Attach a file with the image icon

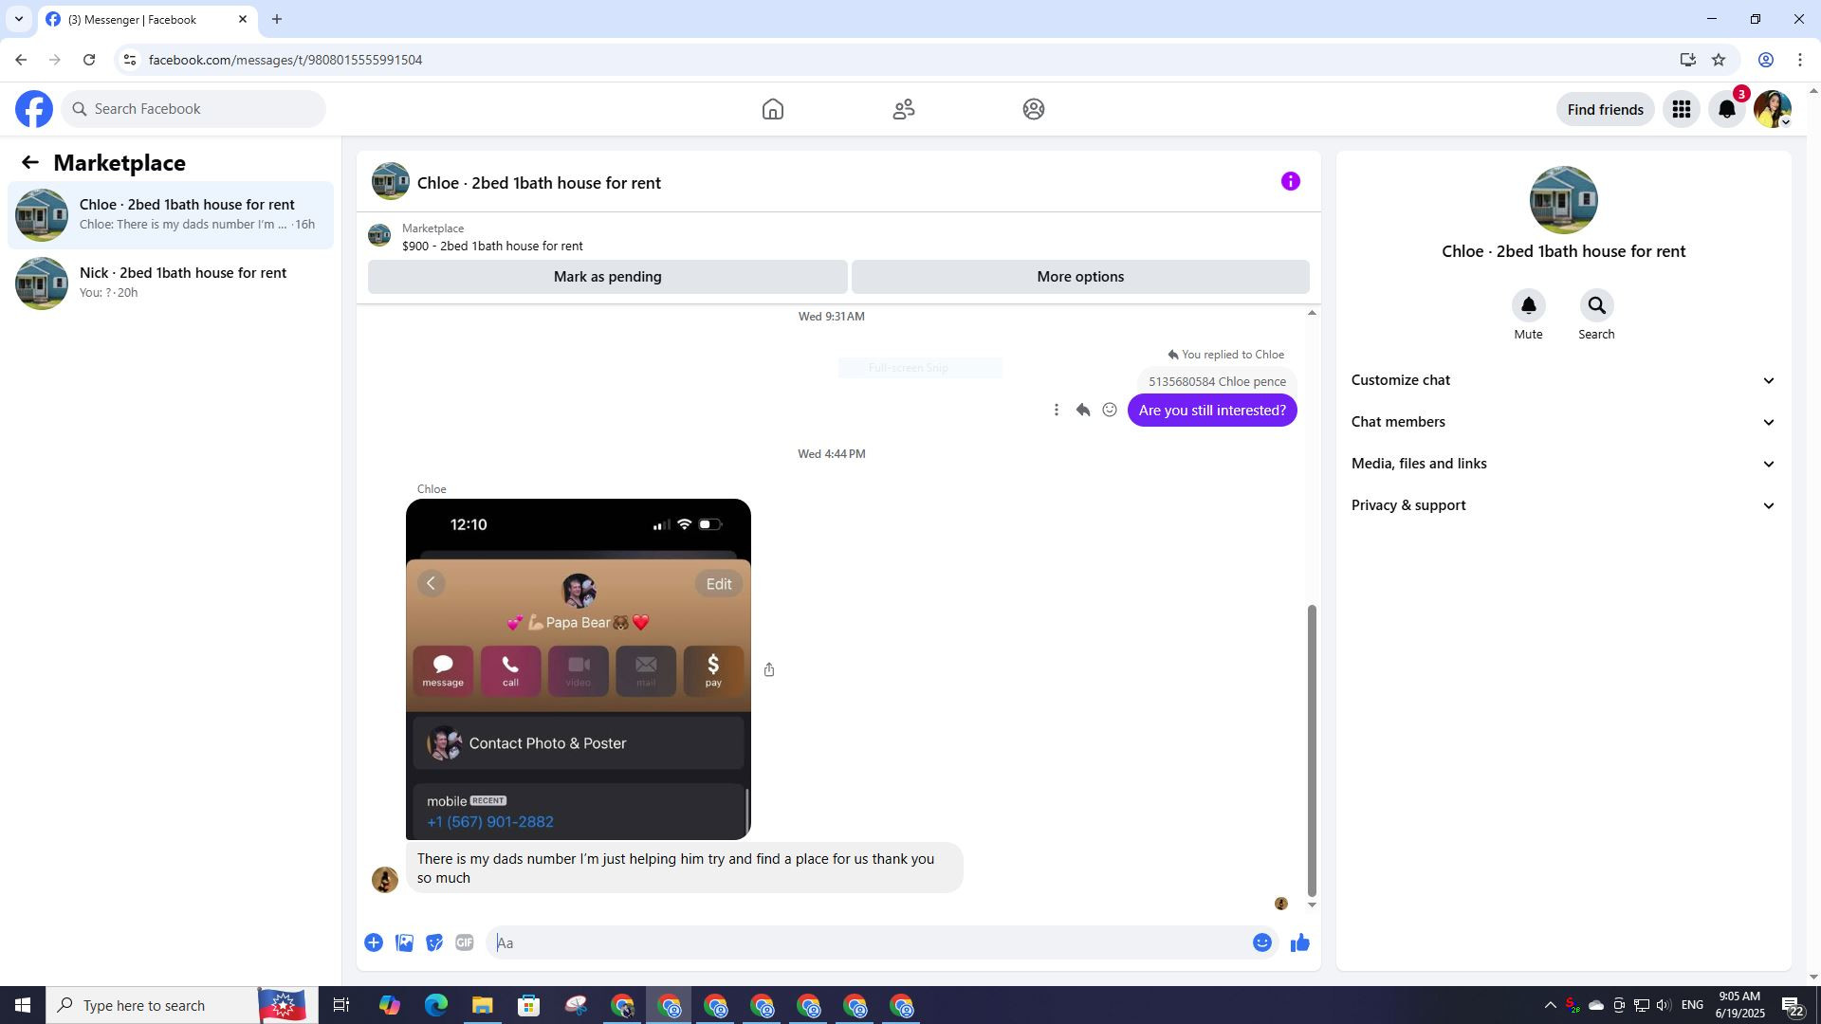404,942
